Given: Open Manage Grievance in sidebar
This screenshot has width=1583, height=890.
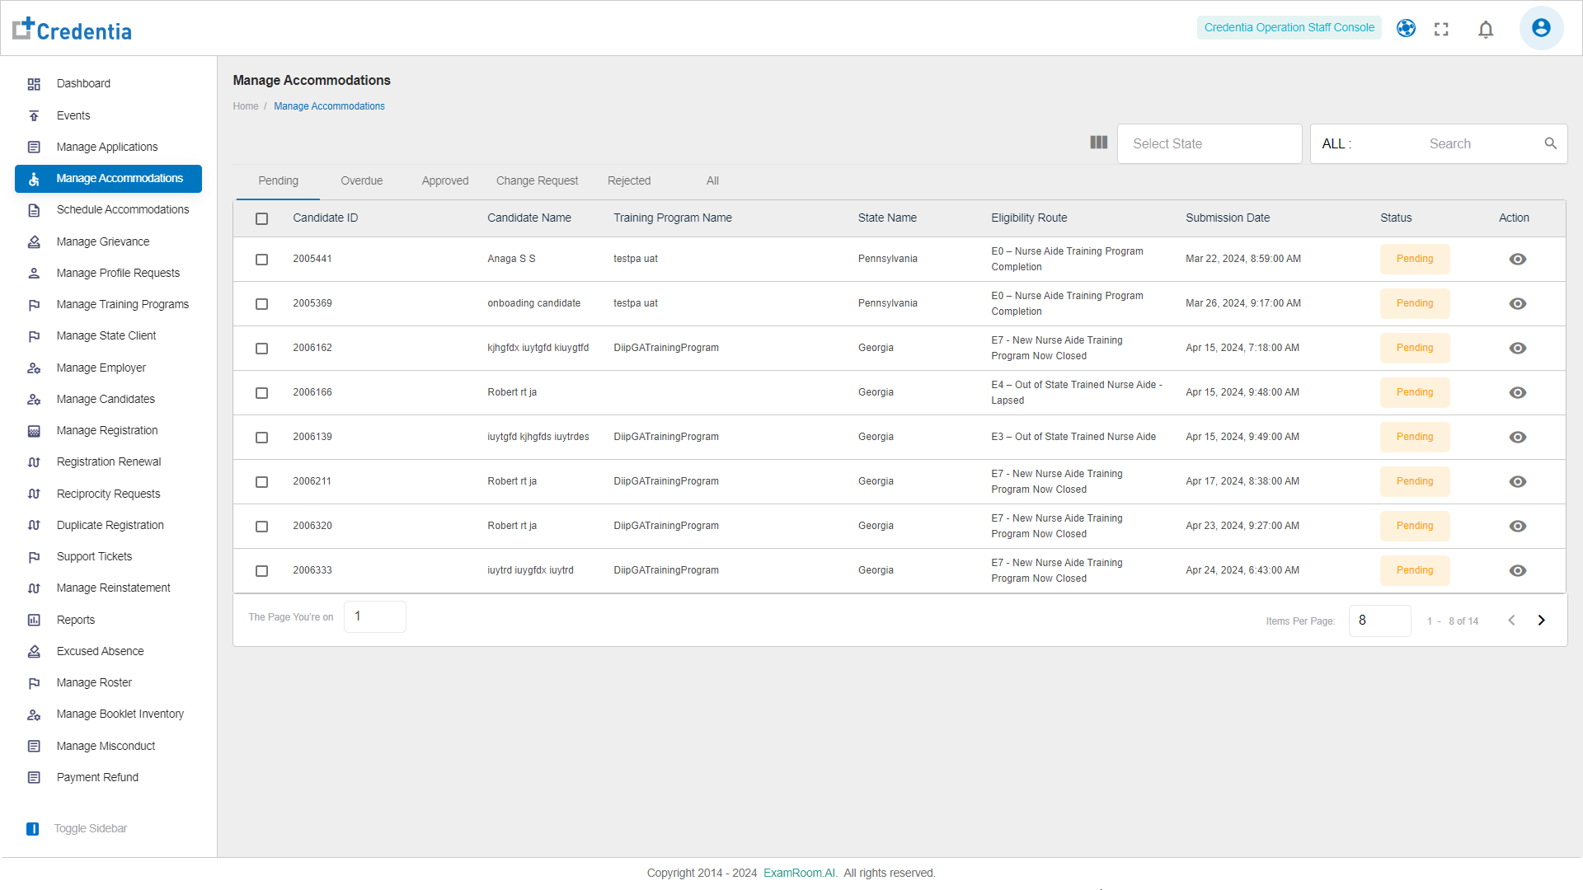Looking at the screenshot, I should pos(103,242).
